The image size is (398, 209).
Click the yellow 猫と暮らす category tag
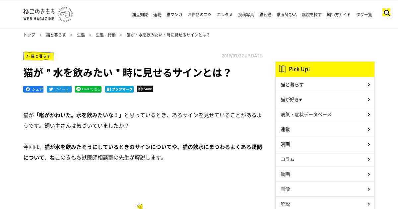pos(38,56)
